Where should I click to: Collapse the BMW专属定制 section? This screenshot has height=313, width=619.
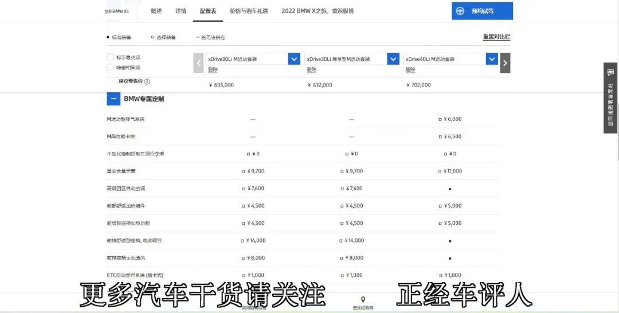(x=113, y=99)
